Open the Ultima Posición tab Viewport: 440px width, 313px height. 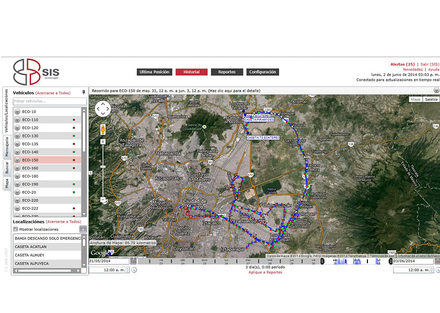[154, 72]
